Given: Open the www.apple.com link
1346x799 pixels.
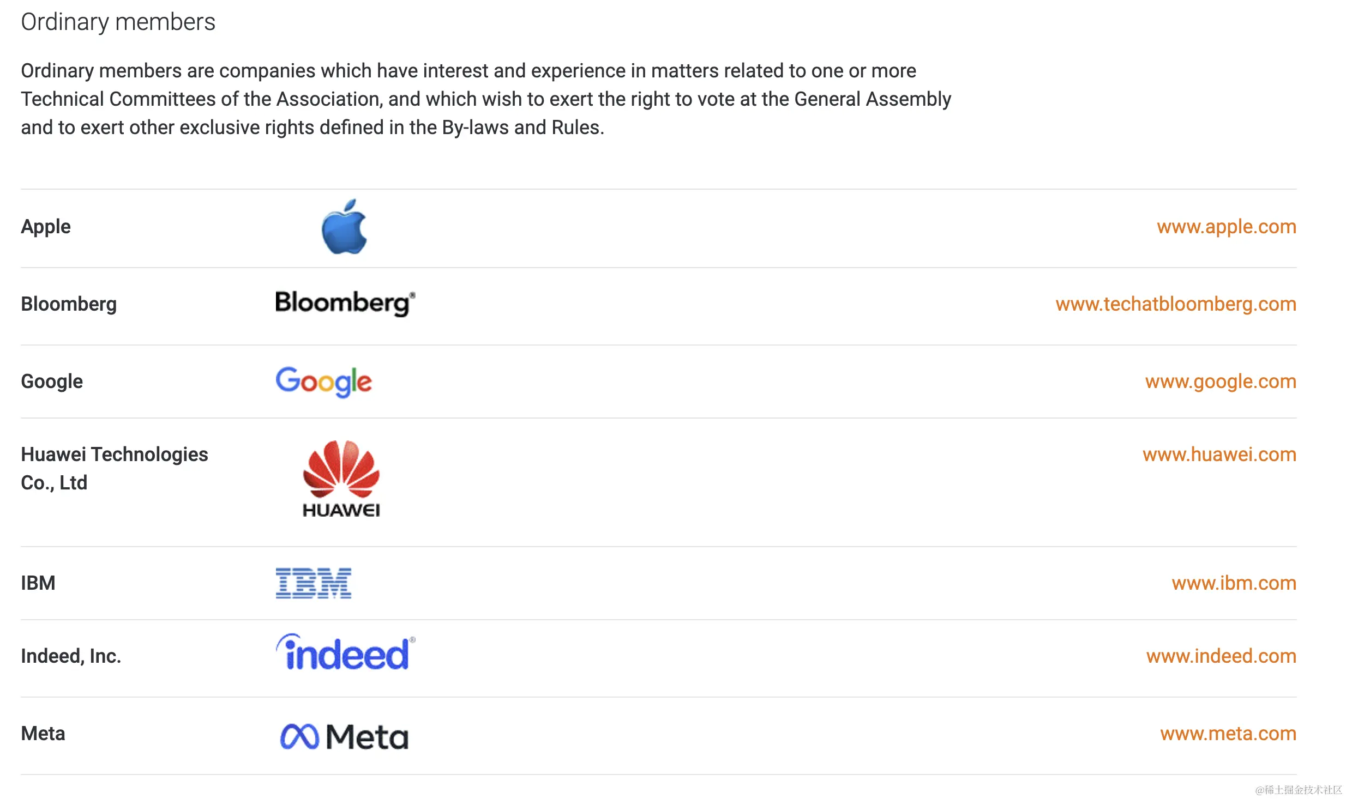Looking at the screenshot, I should (1227, 227).
